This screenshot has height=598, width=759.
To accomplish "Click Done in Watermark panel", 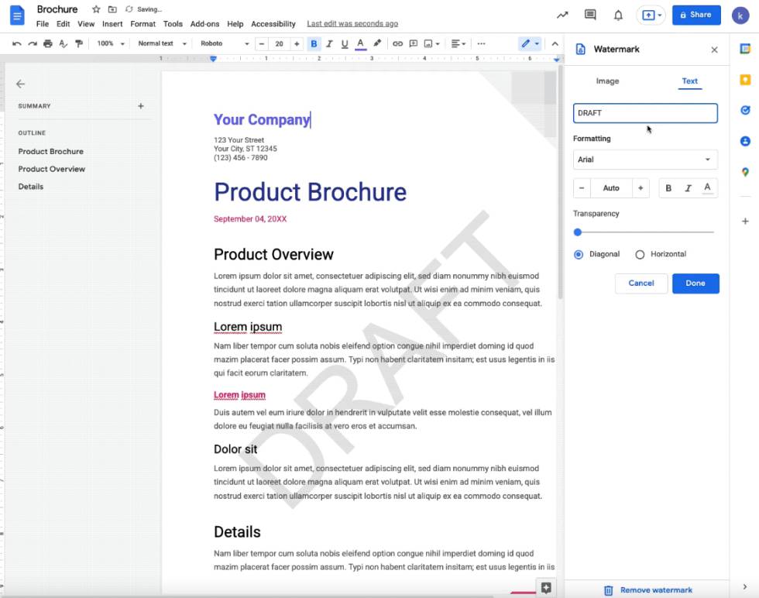I will [695, 284].
